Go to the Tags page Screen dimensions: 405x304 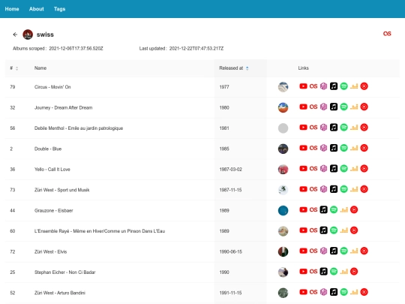point(60,9)
